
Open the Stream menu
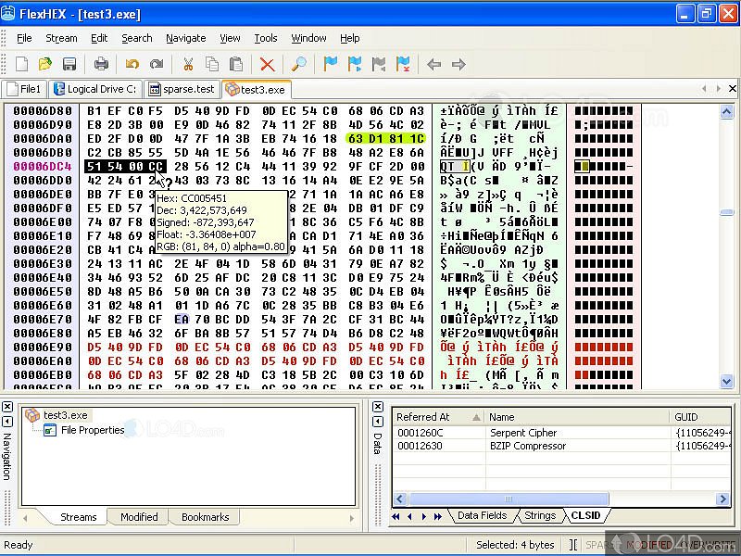click(x=61, y=38)
